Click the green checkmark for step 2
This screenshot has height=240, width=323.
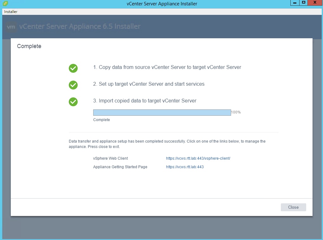tap(73, 85)
